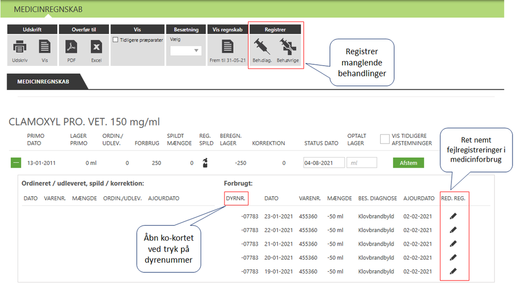Open the Frem til 31-05-21 regnskab icon
Image resolution: width=515 pixels, height=292 pixels.
tap(228, 48)
